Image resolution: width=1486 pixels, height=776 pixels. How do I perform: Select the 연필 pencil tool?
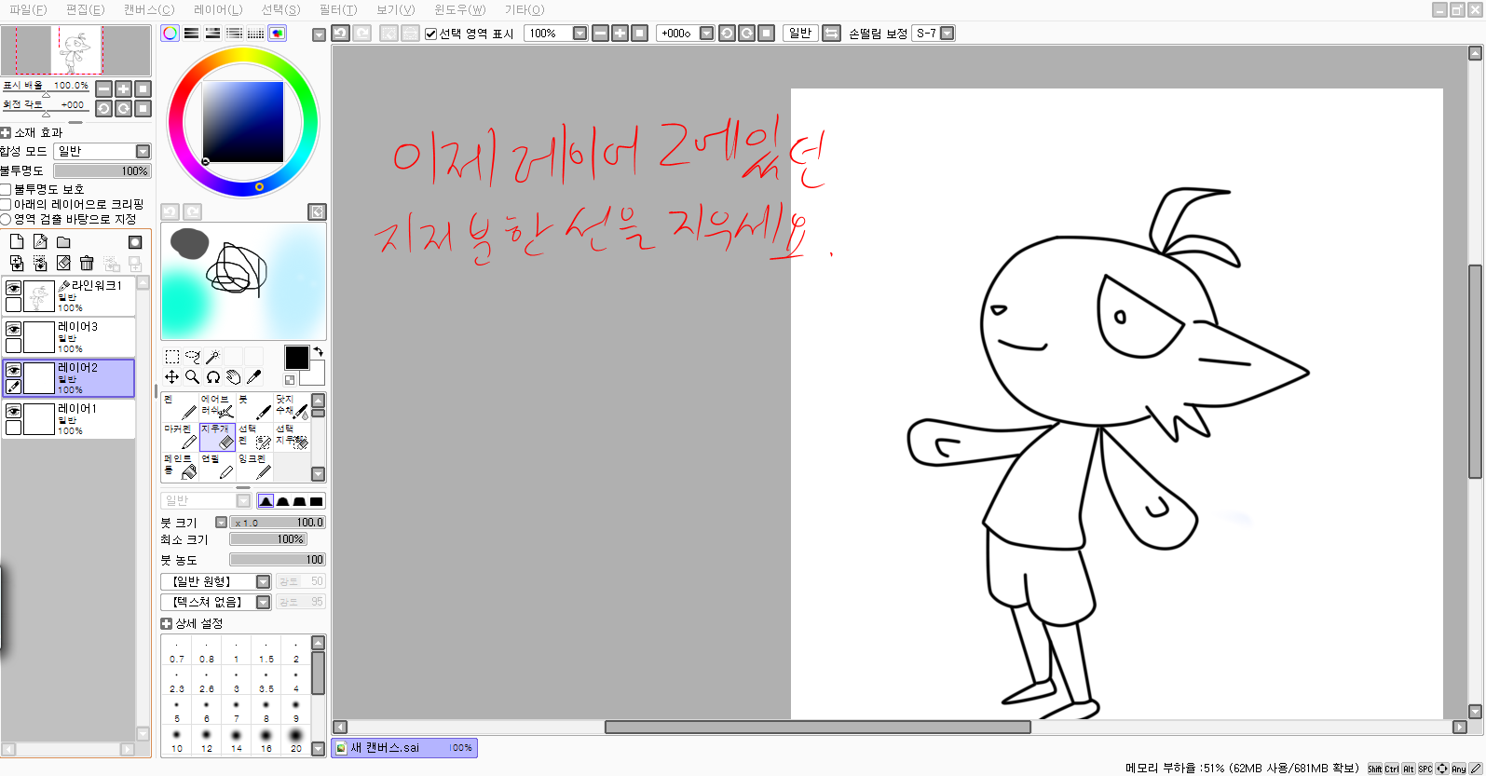pyautogui.click(x=217, y=467)
